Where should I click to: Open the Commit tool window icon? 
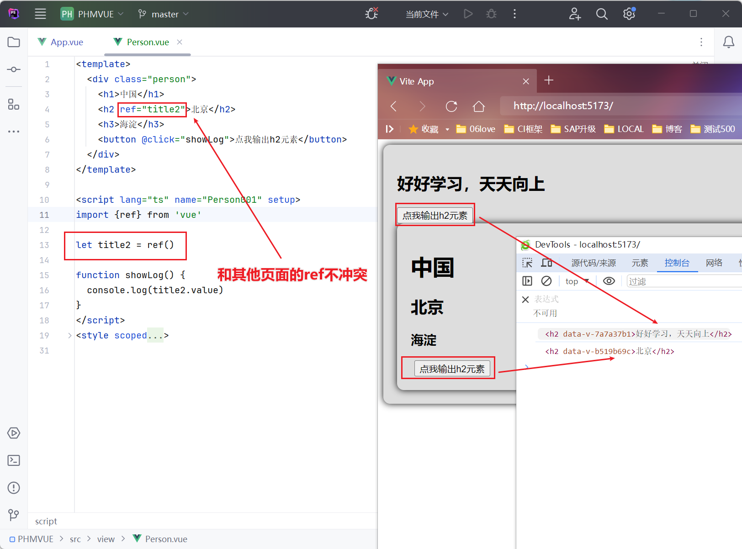click(14, 69)
